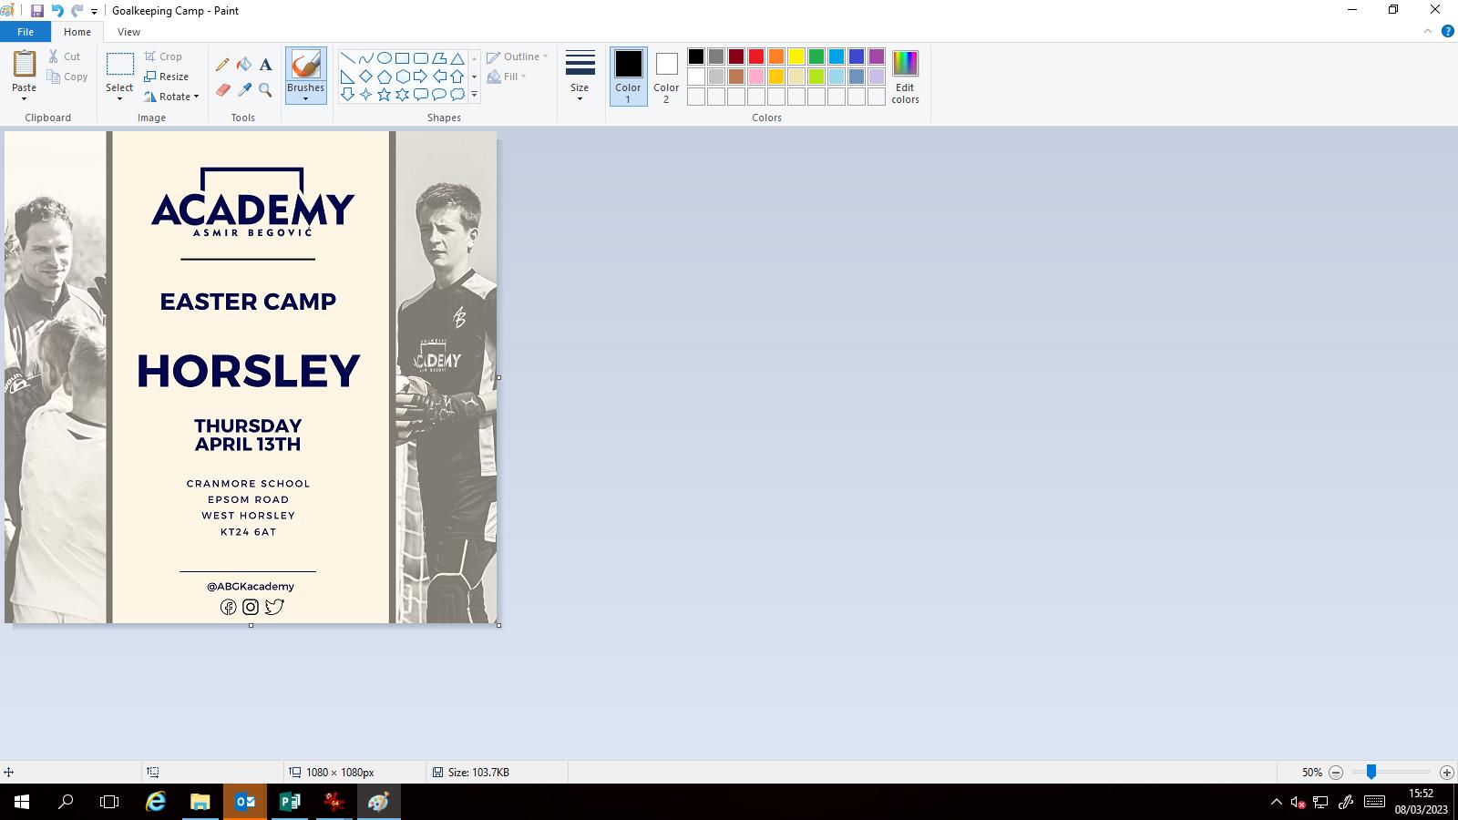Viewport: 1458px width, 820px height.
Task: Open the Select dropdown arrow
Action: pos(119,98)
